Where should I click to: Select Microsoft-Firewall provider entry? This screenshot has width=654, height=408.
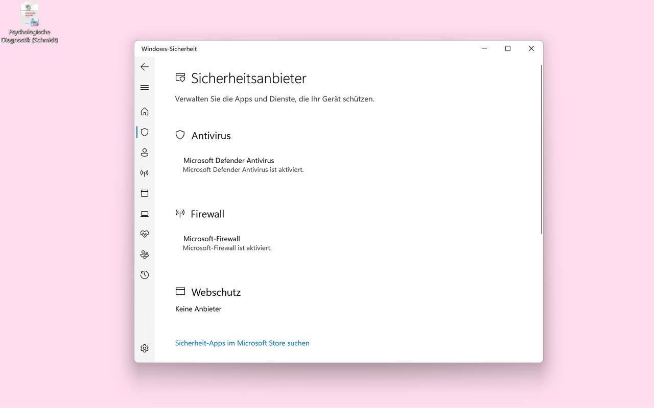(227, 243)
